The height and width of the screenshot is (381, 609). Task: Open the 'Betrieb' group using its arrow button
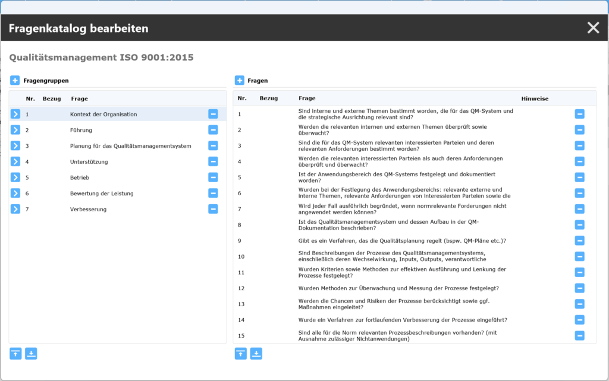coord(15,177)
